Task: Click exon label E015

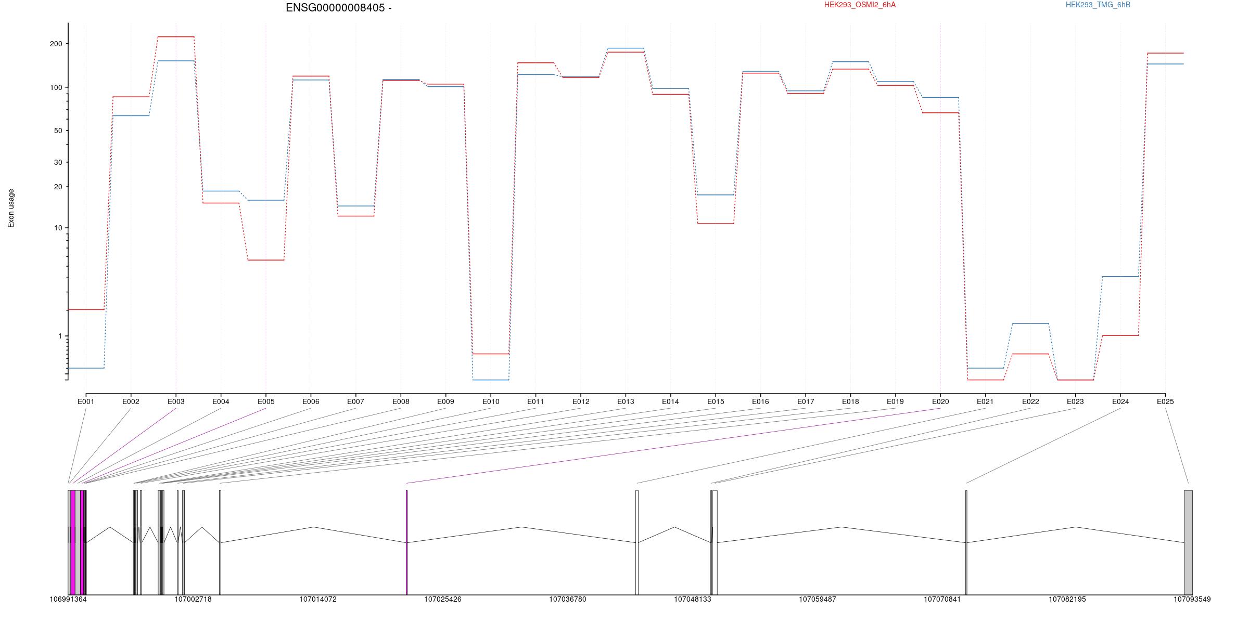Action: click(x=716, y=401)
